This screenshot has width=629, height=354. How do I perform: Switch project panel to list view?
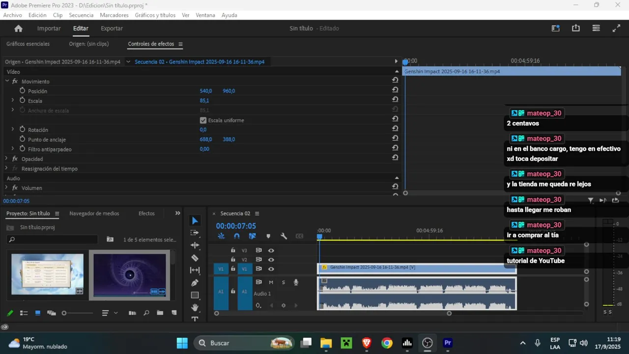(24, 313)
